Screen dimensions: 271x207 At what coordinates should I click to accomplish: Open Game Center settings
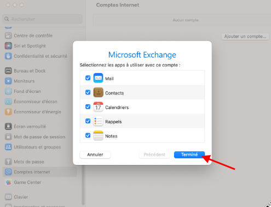(39, 182)
